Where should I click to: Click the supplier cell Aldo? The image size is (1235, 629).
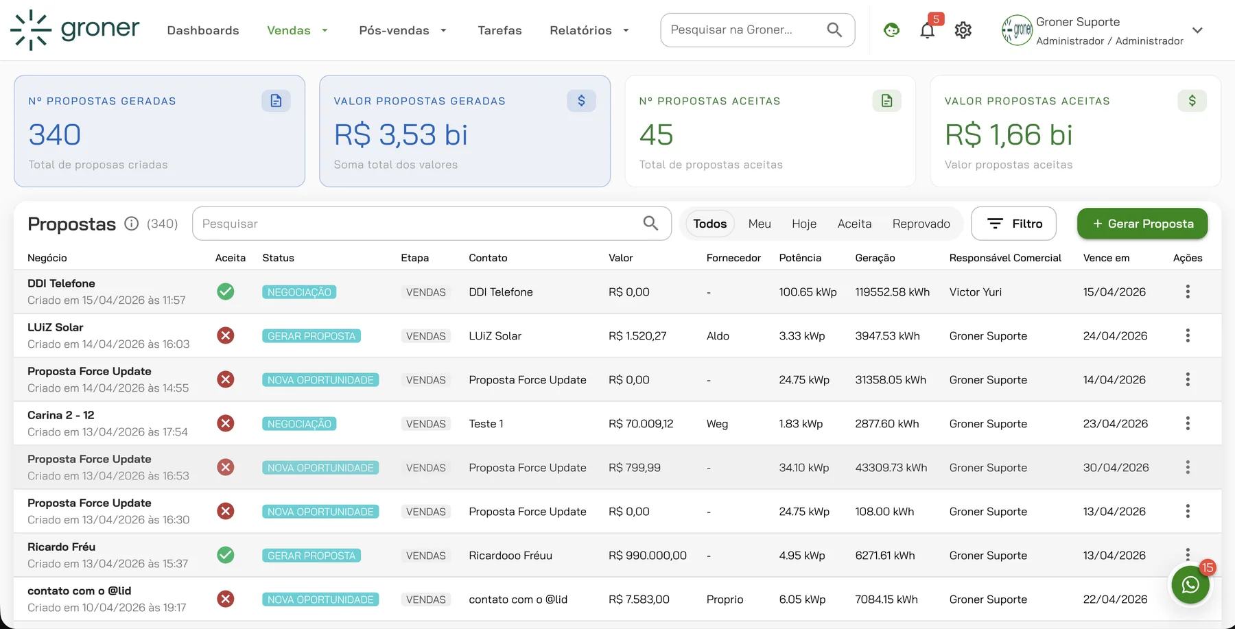tap(718, 336)
